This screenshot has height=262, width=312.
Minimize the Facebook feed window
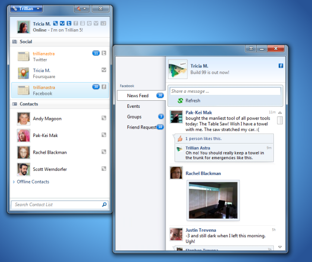(x=262, y=48)
